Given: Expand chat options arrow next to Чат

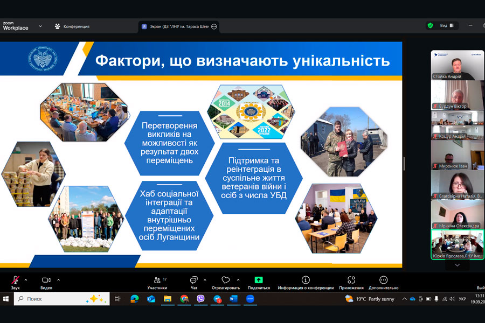Looking at the screenshot, I should (205, 280).
